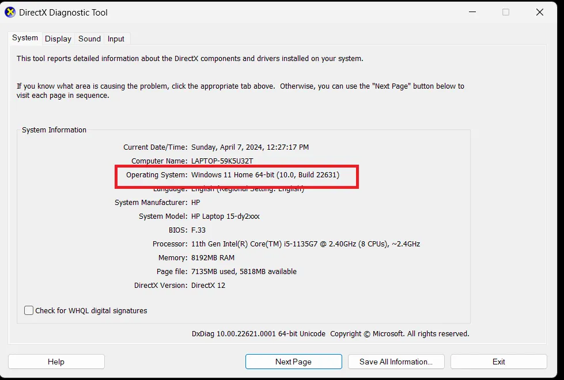This screenshot has width=564, height=380.
Task: Advance with the Next Page button
Action: pos(293,361)
